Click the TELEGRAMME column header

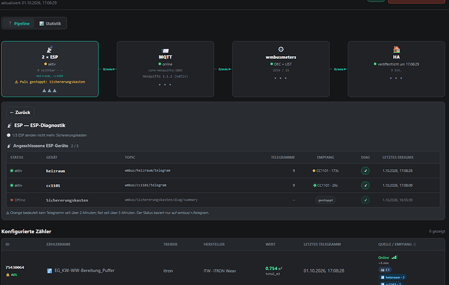pyautogui.click(x=283, y=157)
